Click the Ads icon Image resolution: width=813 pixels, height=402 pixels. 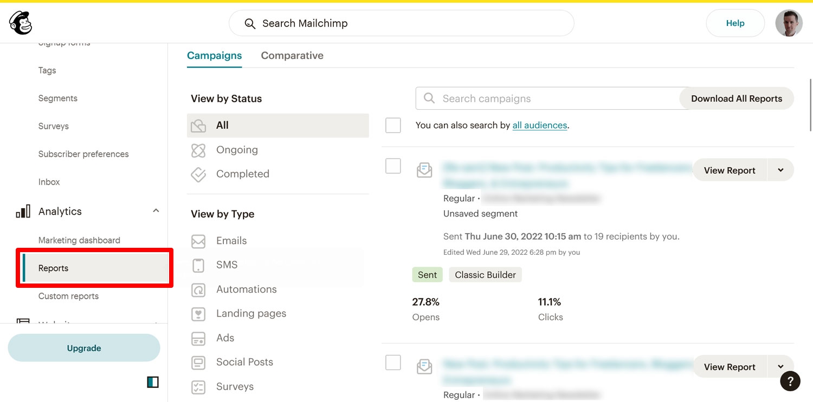click(x=198, y=338)
